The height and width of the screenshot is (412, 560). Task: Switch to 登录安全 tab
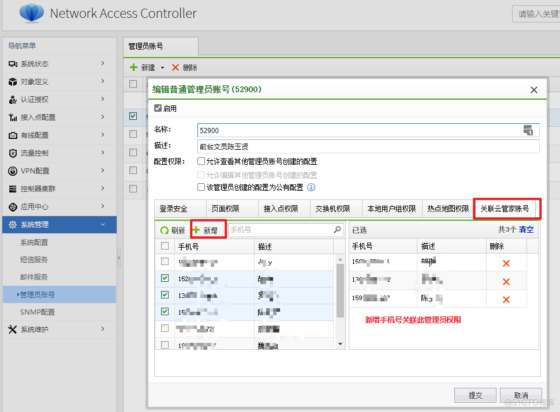pos(180,209)
